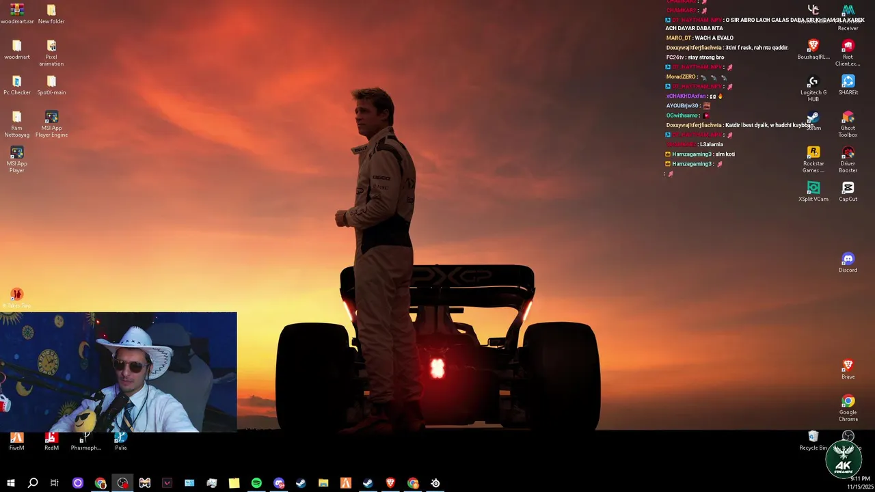Open yellow Sticky Notes on the taskbar
Screen dimensions: 875x492
tap(234, 483)
